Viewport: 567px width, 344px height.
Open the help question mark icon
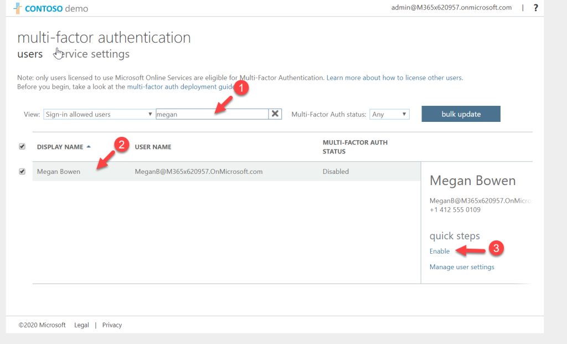(535, 8)
